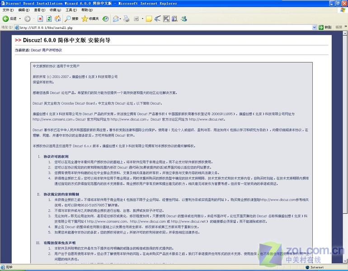Click the vertical scrollbar thumb
This screenshot has width=348, height=271.
coord(345,125)
